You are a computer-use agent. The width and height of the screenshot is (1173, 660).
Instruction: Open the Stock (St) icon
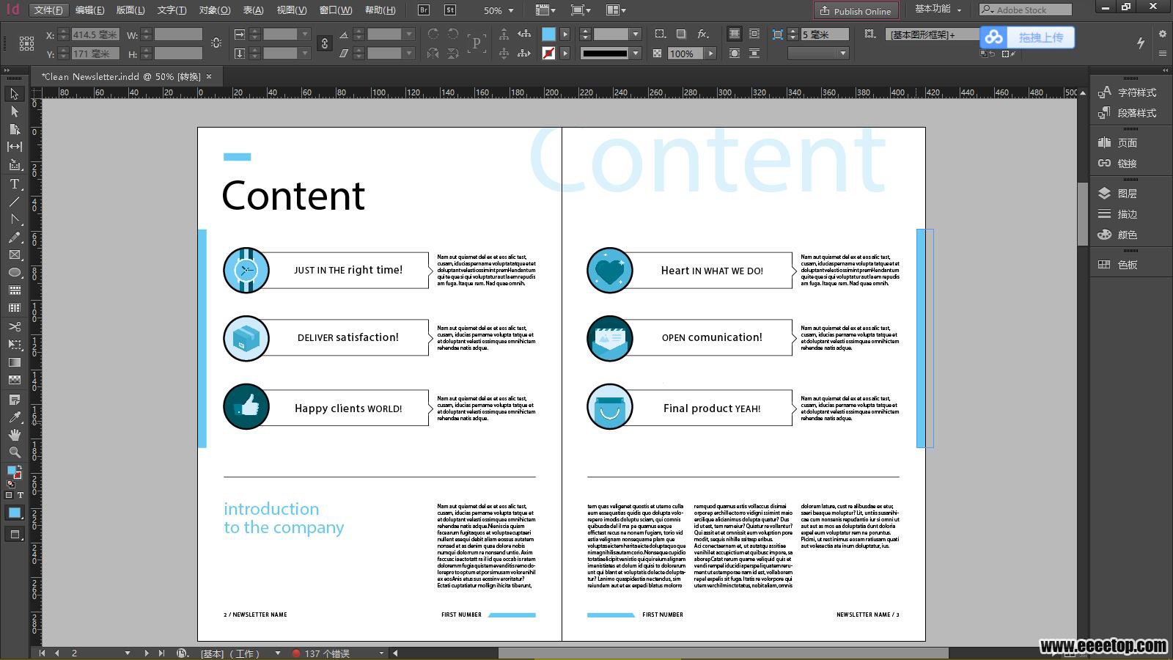pyautogui.click(x=449, y=10)
